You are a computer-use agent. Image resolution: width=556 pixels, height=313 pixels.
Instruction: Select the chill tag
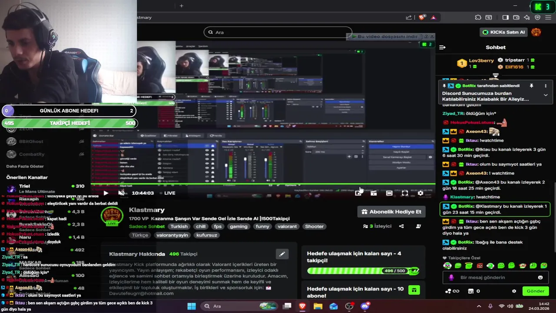(x=201, y=226)
